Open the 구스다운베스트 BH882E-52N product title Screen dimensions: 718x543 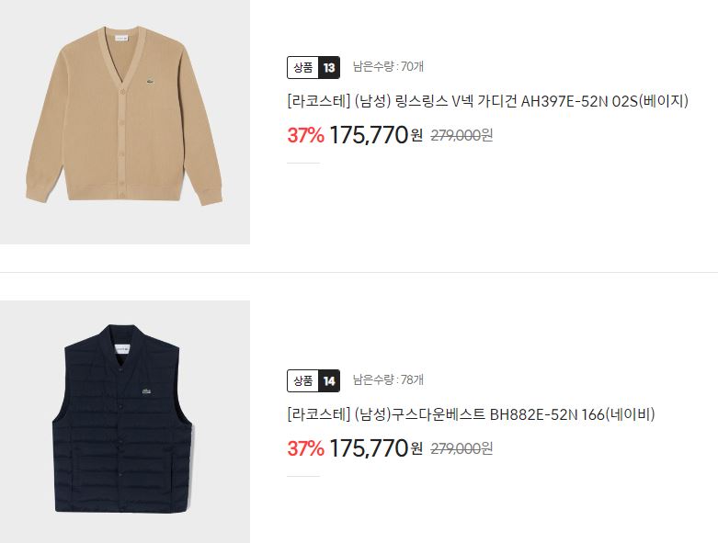[x=472, y=414]
